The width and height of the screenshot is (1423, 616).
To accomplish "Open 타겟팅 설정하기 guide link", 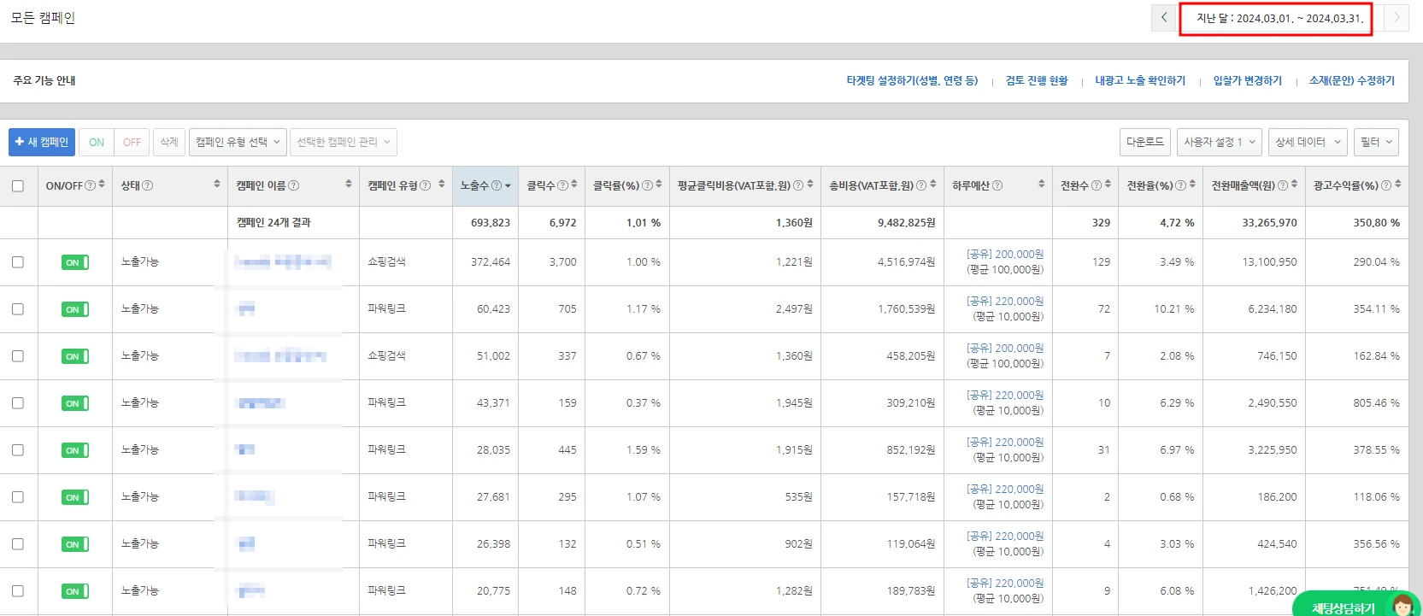I will 912,80.
